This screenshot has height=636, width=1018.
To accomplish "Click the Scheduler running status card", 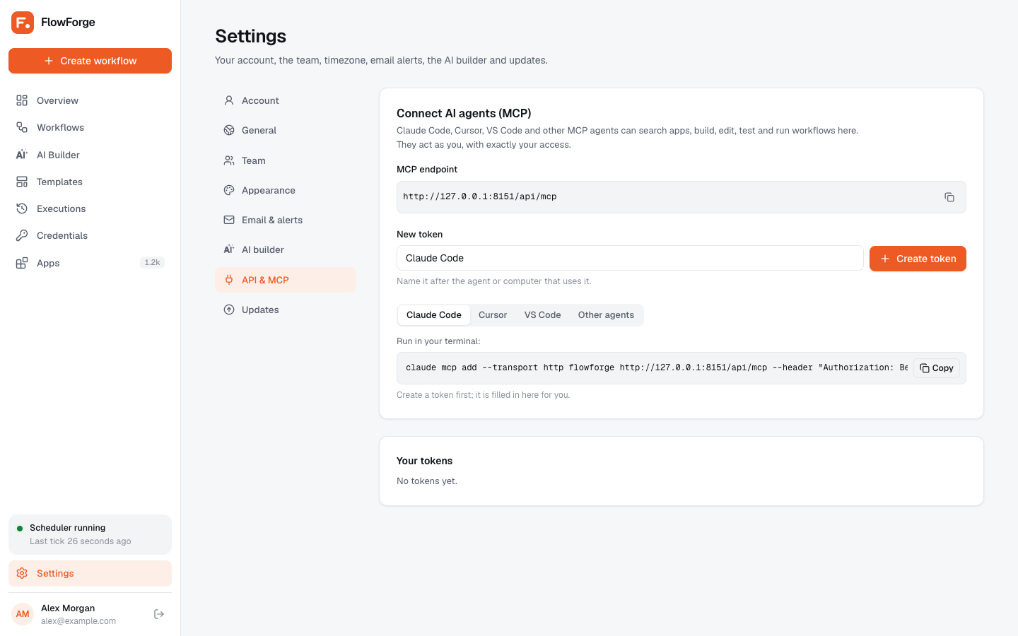I will tap(90, 534).
